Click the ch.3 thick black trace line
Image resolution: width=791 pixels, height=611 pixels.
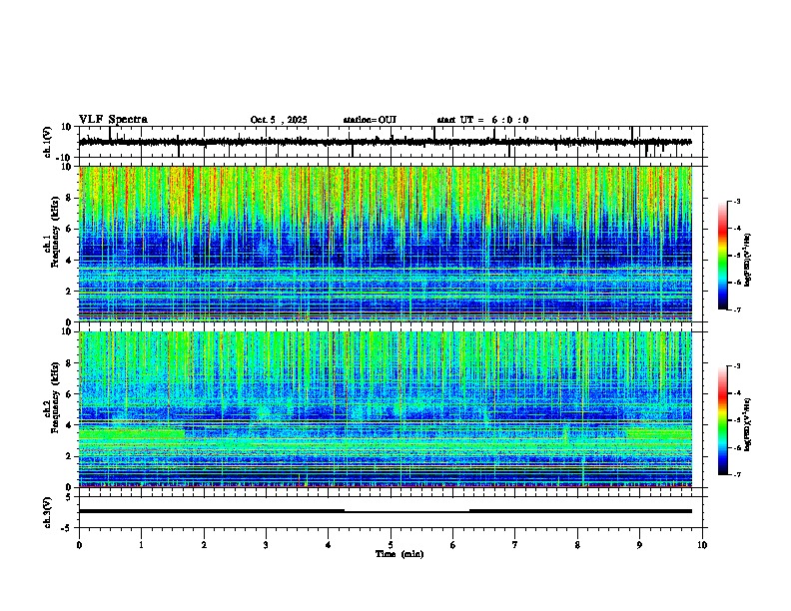click(386, 511)
